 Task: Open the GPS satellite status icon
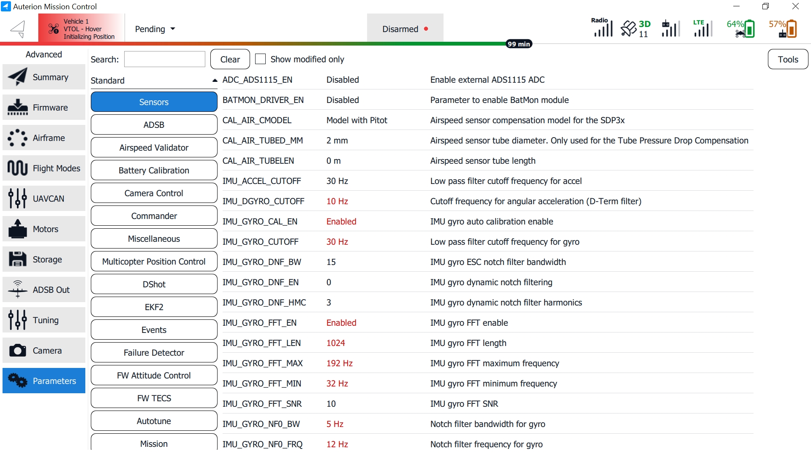635,29
